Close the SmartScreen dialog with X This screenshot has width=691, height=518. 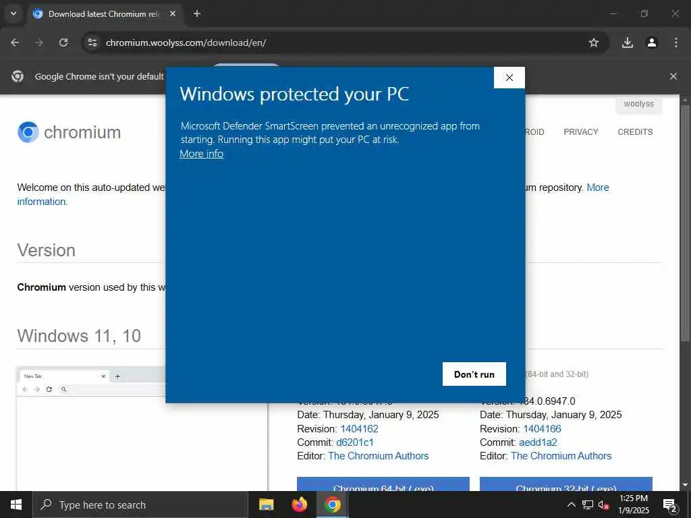509,78
